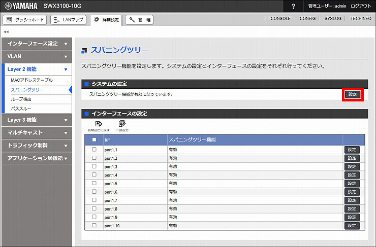Viewport: 376px width, 247px height.
Task: Check the port1.4 checkbox
Action: [94, 174]
